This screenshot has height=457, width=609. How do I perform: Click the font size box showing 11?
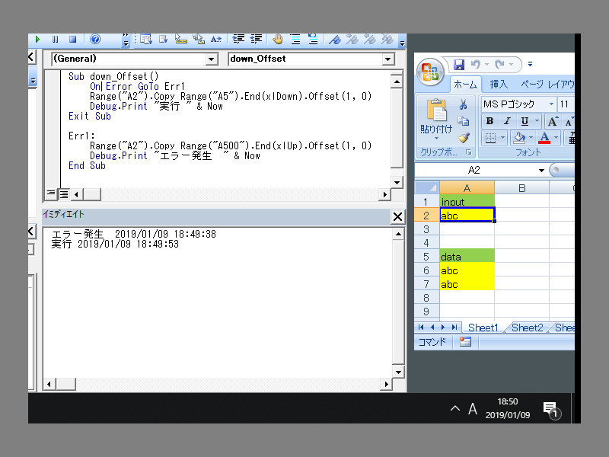[x=566, y=104]
